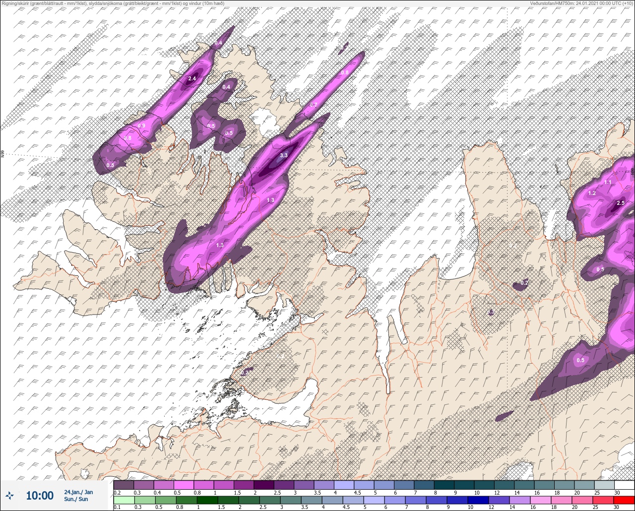Click the 3.3 precipitation maximum label
The height and width of the screenshot is (511, 635).
click(284, 155)
